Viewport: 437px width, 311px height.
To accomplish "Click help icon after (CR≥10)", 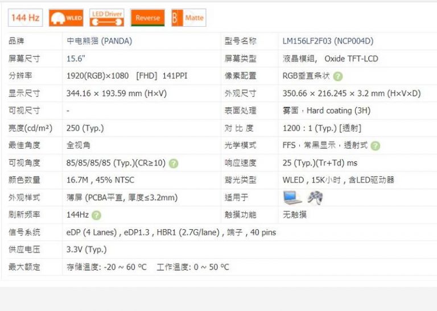I will point(174,163).
